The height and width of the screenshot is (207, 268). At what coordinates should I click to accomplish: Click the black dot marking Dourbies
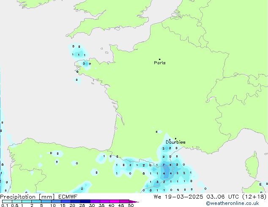[175, 139]
